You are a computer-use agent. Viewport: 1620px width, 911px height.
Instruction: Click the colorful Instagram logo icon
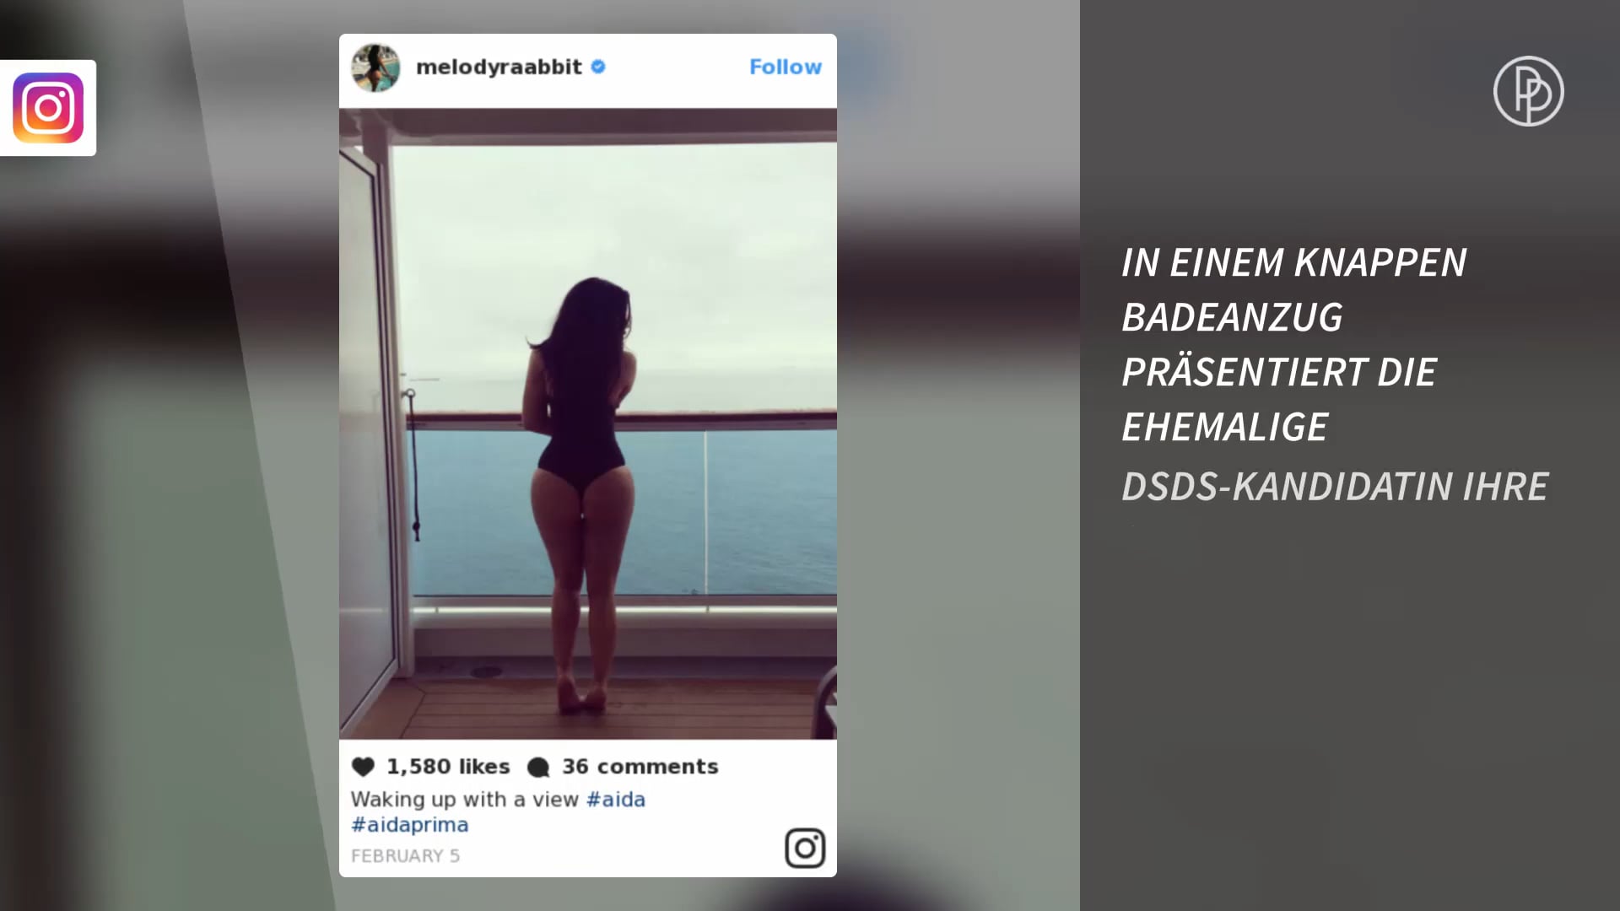pos(48,108)
